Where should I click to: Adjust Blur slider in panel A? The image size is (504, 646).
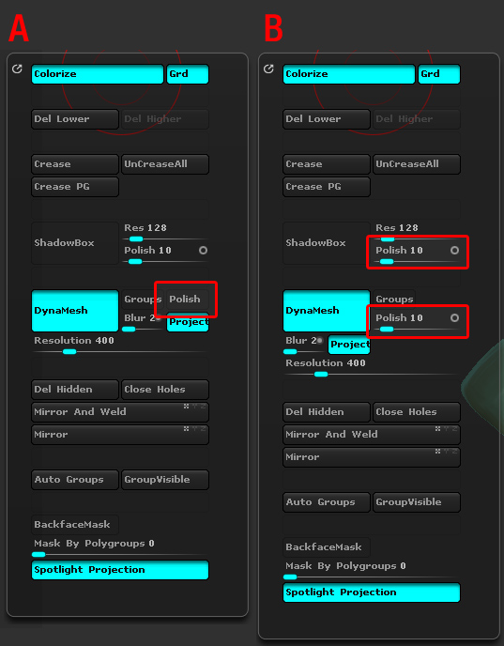coord(143,323)
